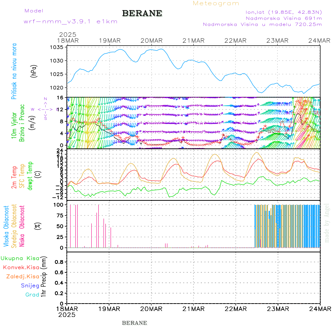Click the 'Brzina i Pravac' axis title
This screenshot has width=334, height=334.
pos(22,123)
